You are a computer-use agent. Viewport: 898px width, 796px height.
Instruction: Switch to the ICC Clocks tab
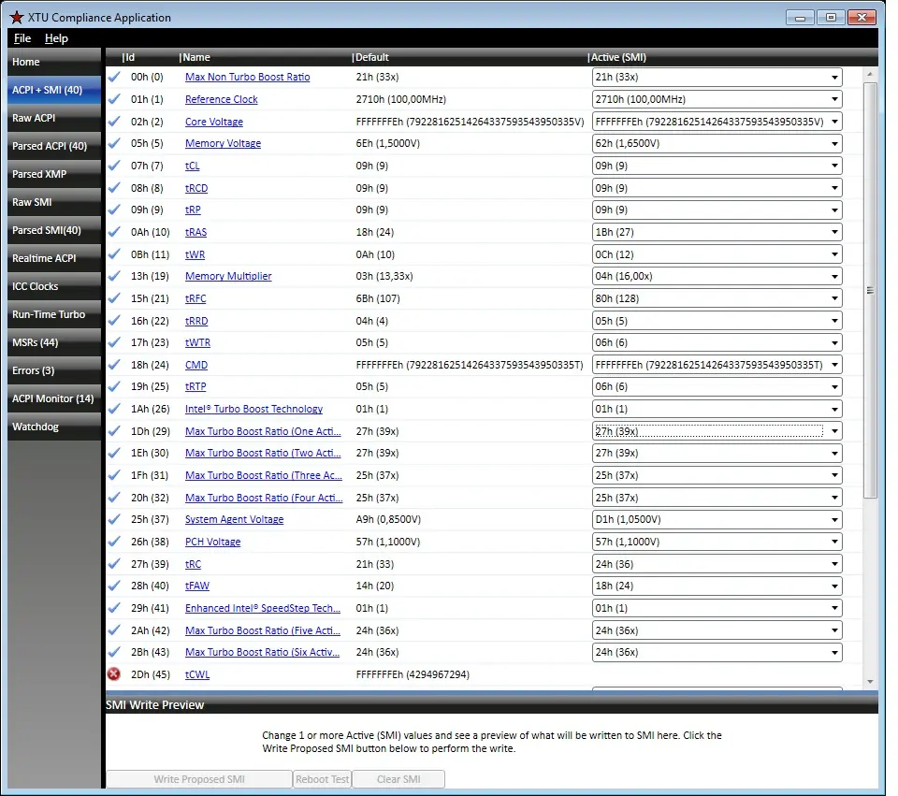tap(54, 286)
